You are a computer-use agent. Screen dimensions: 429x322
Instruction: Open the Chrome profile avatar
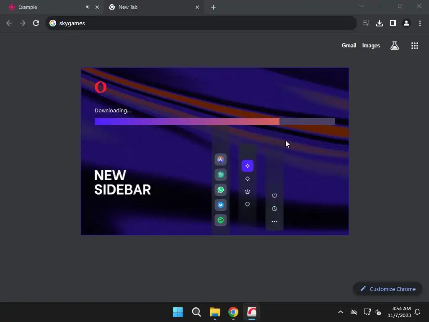(406, 23)
